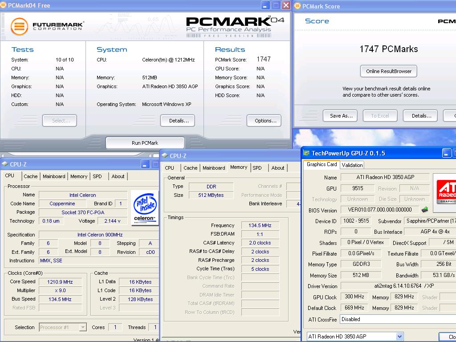This screenshot has width=456, height=342.
Task: Click the Package Socket 370 FC-PGA field
Action: coord(83,212)
